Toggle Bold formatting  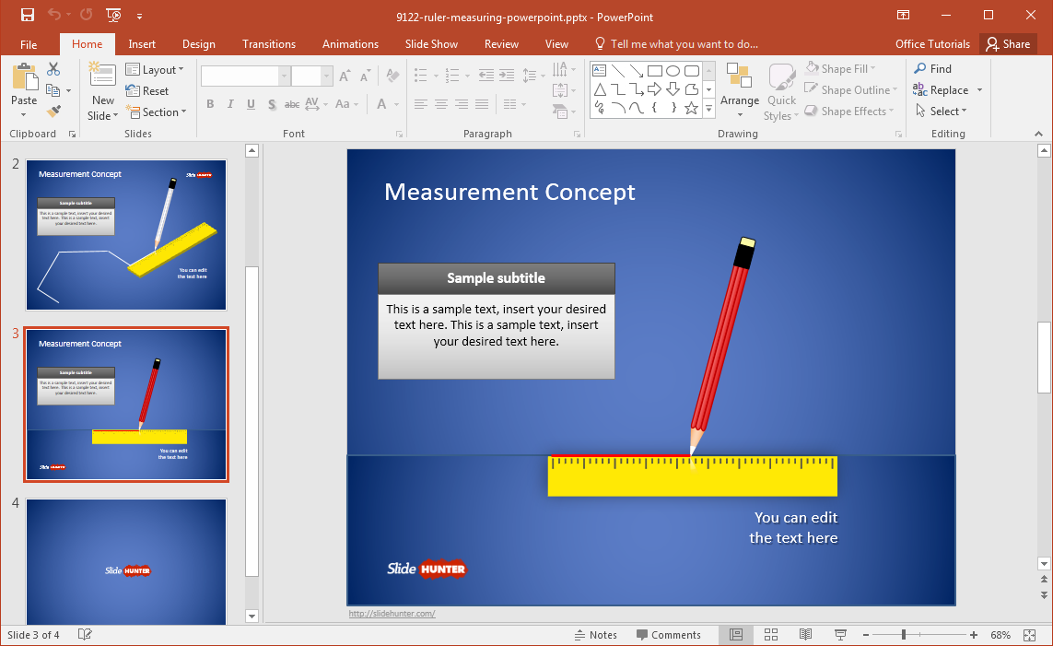[210, 105]
